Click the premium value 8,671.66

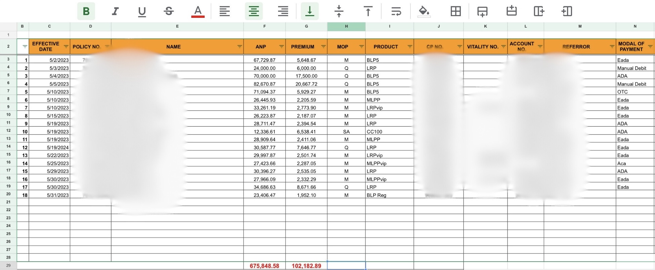306,187
